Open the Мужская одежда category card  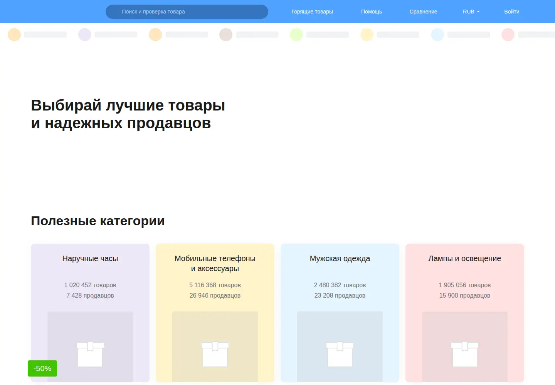340,313
